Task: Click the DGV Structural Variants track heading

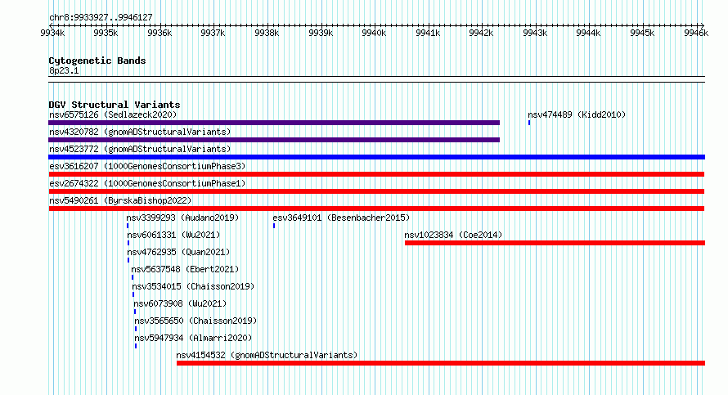Action: [x=115, y=105]
